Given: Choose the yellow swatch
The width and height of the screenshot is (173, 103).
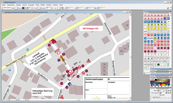Looking at the screenshot, I should coord(161,81).
